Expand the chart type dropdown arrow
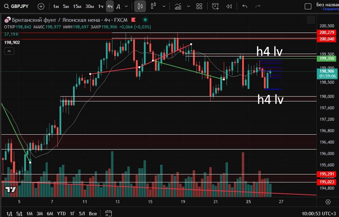 point(164,6)
